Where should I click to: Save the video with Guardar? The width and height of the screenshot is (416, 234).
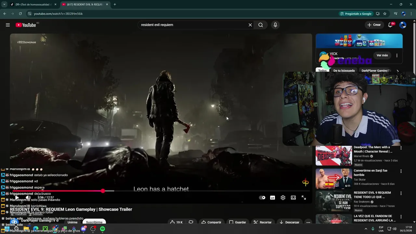(x=238, y=222)
